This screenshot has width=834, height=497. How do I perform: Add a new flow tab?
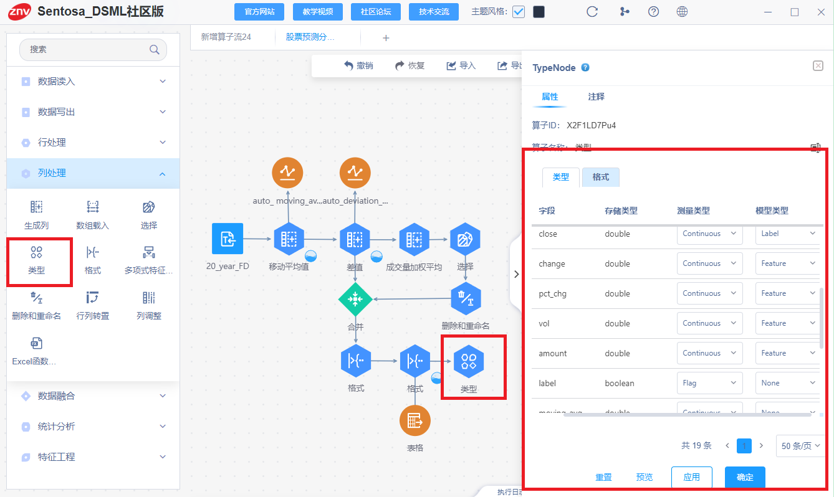tap(386, 38)
